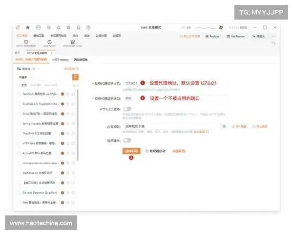The height and width of the screenshot is (235, 293).
Task: Click the plugin list vertical scrollbar
Action: coord(78,125)
